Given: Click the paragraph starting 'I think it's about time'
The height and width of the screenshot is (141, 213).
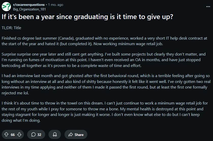Looking at the screenshot, I should (x=105, y=112).
